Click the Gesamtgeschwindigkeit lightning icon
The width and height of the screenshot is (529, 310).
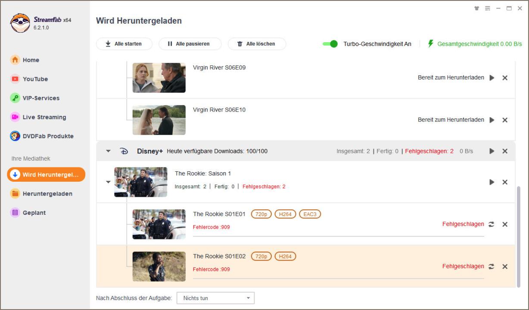point(430,43)
